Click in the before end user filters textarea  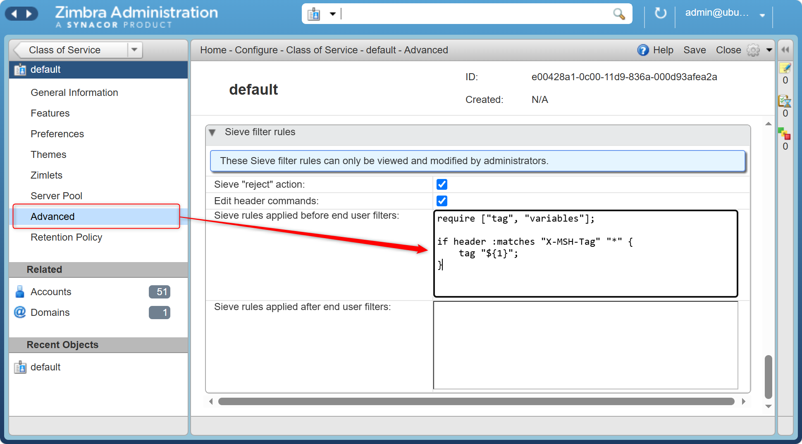click(586, 253)
